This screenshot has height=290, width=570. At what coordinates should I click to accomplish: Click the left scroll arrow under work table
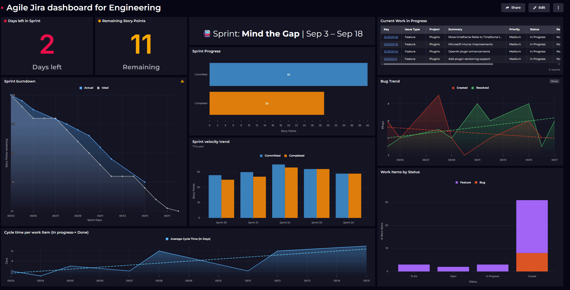[x=382, y=64]
